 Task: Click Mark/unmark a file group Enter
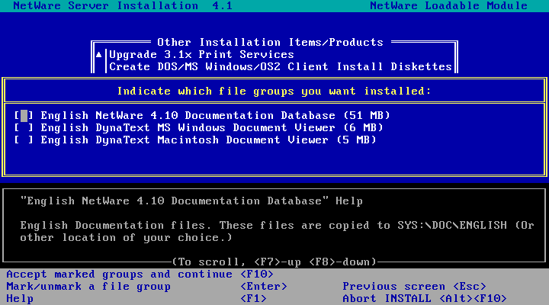coord(146,287)
